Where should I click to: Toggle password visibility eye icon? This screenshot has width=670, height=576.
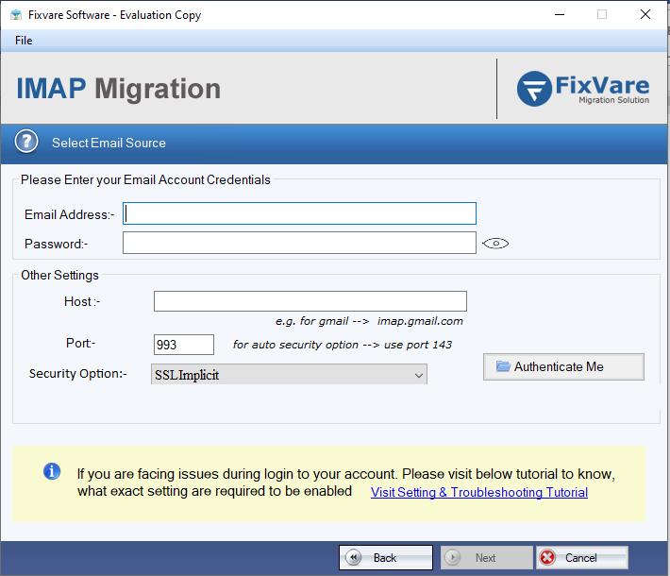(x=495, y=244)
